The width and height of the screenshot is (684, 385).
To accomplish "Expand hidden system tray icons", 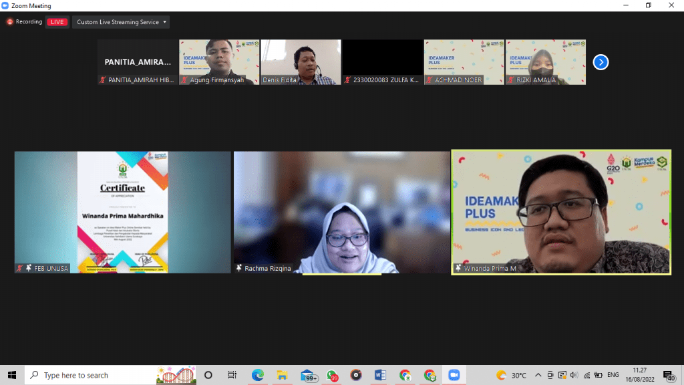I will pyautogui.click(x=538, y=375).
